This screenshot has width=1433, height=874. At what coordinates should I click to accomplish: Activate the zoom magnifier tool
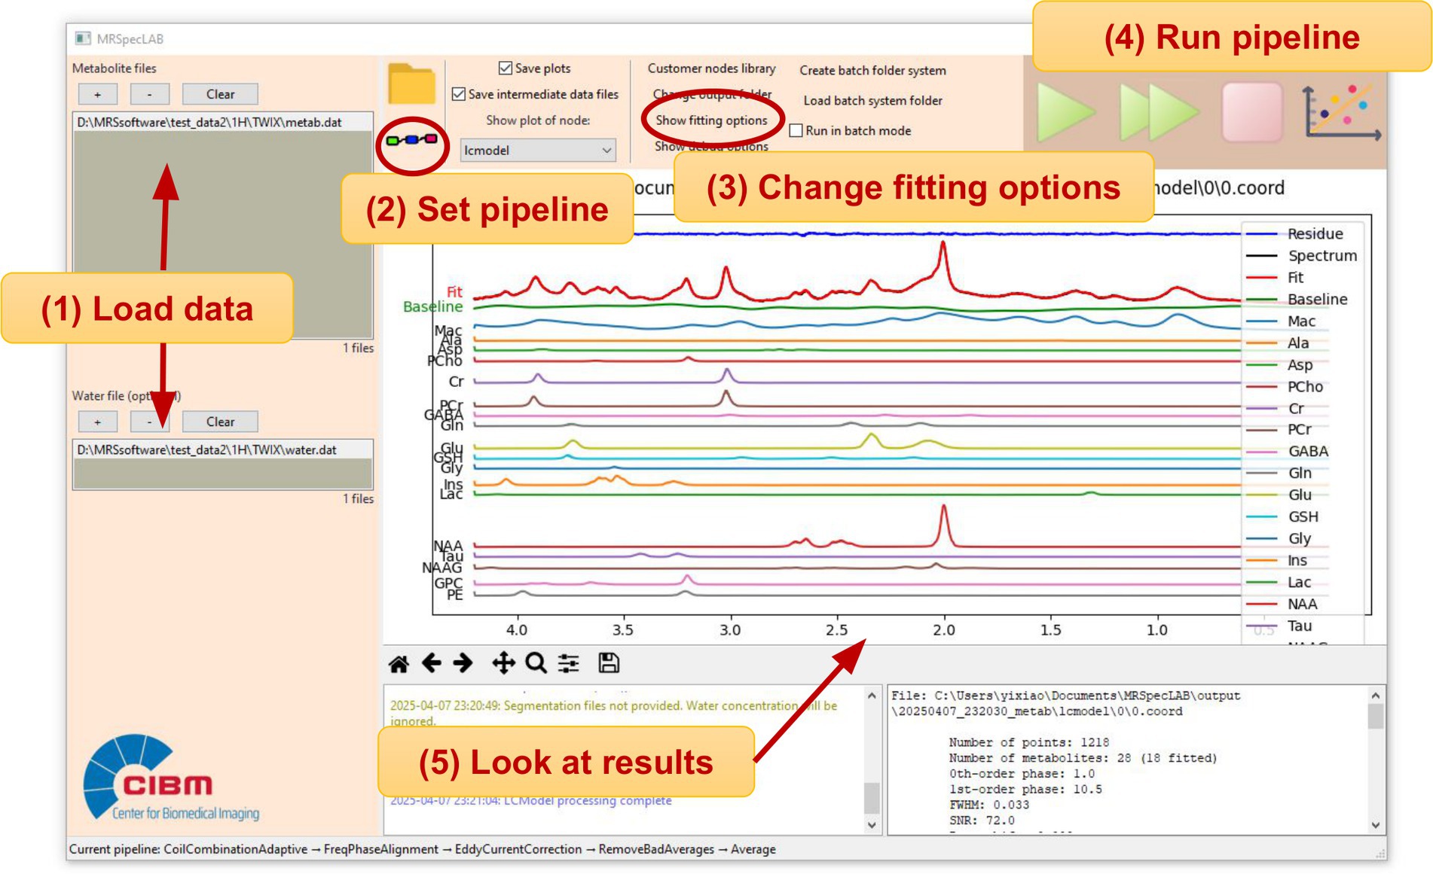pyautogui.click(x=536, y=663)
